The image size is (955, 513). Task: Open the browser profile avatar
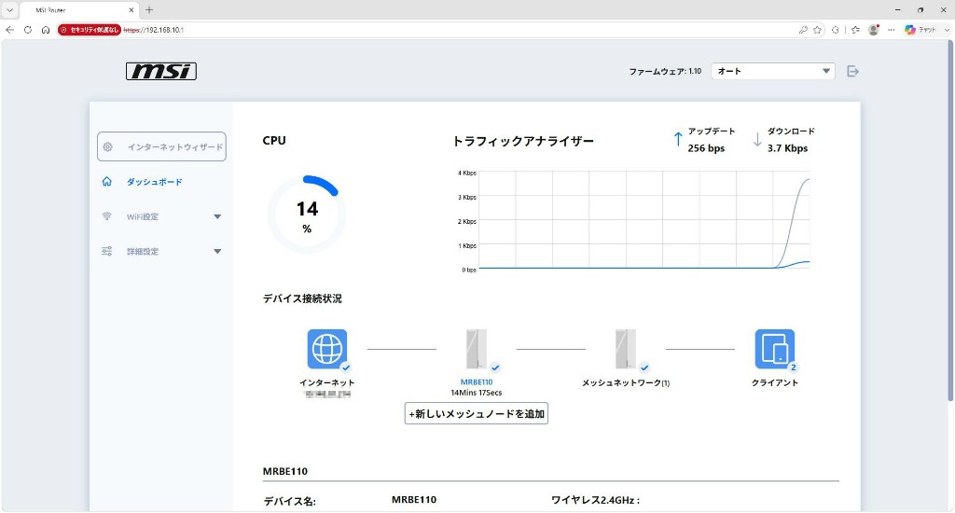point(873,30)
